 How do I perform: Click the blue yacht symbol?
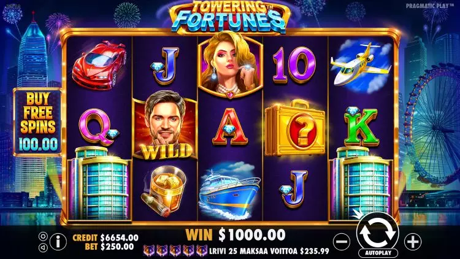tap(229, 190)
